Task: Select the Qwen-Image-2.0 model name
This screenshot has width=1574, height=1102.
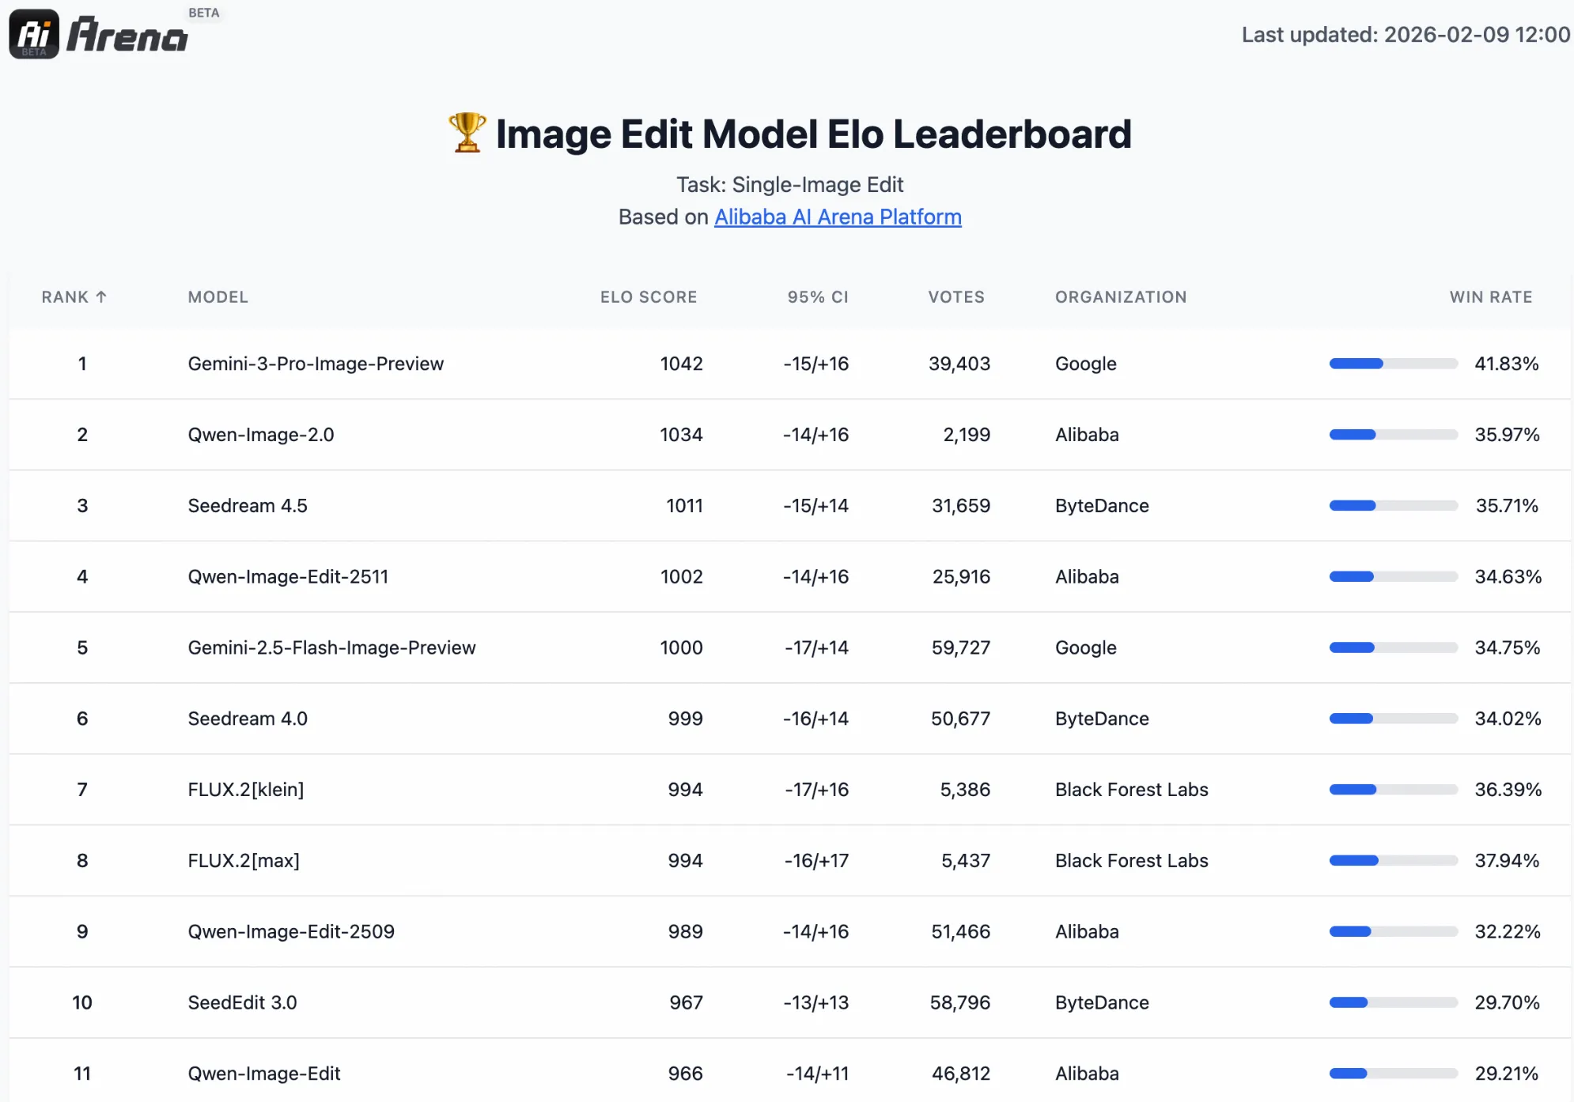Action: pyautogui.click(x=261, y=435)
